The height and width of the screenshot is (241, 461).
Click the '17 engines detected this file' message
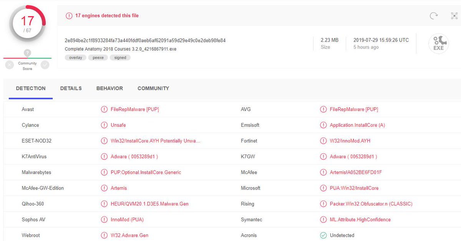coord(107,16)
